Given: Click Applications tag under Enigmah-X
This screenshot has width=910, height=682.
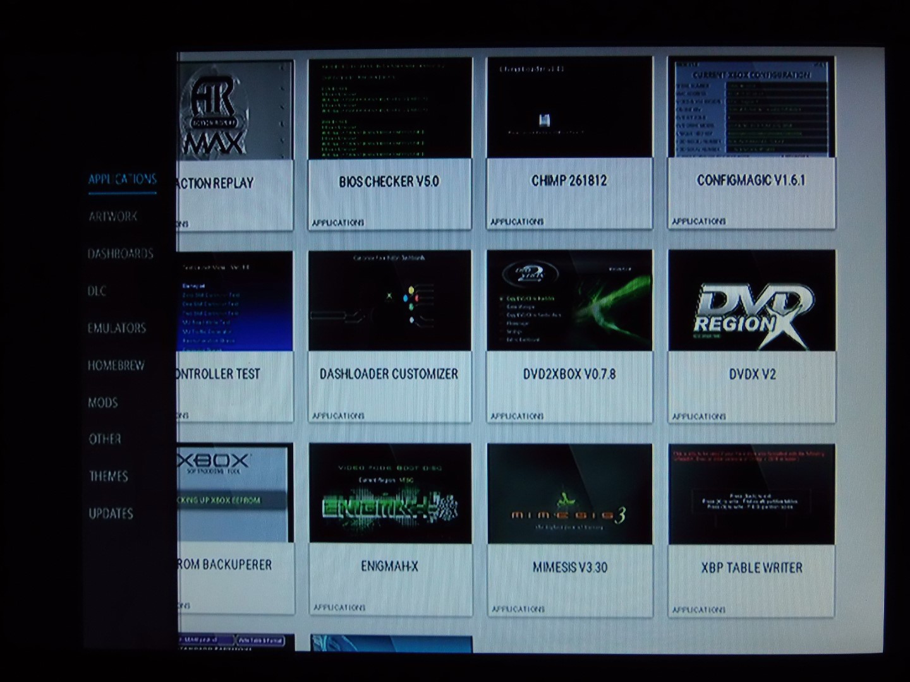Looking at the screenshot, I should (x=339, y=607).
